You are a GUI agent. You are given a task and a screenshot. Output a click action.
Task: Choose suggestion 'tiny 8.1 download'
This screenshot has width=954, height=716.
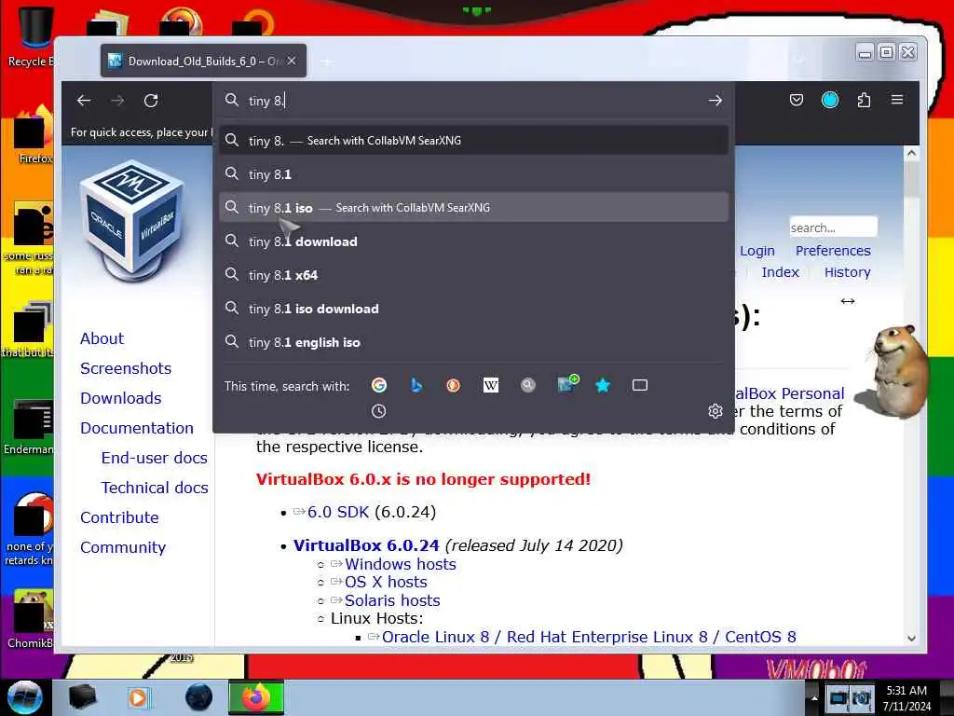tap(474, 241)
